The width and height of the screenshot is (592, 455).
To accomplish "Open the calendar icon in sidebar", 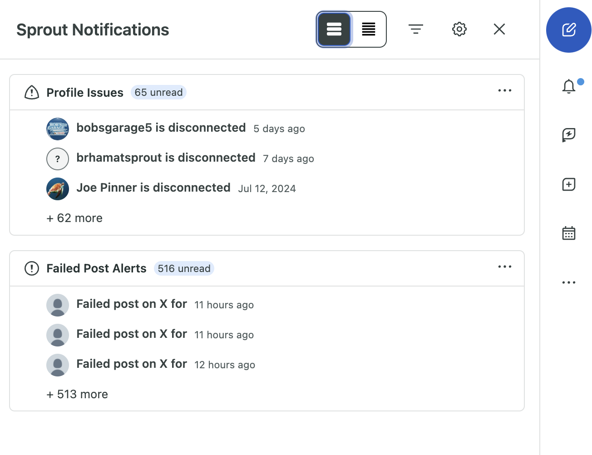I will coord(568,233).
